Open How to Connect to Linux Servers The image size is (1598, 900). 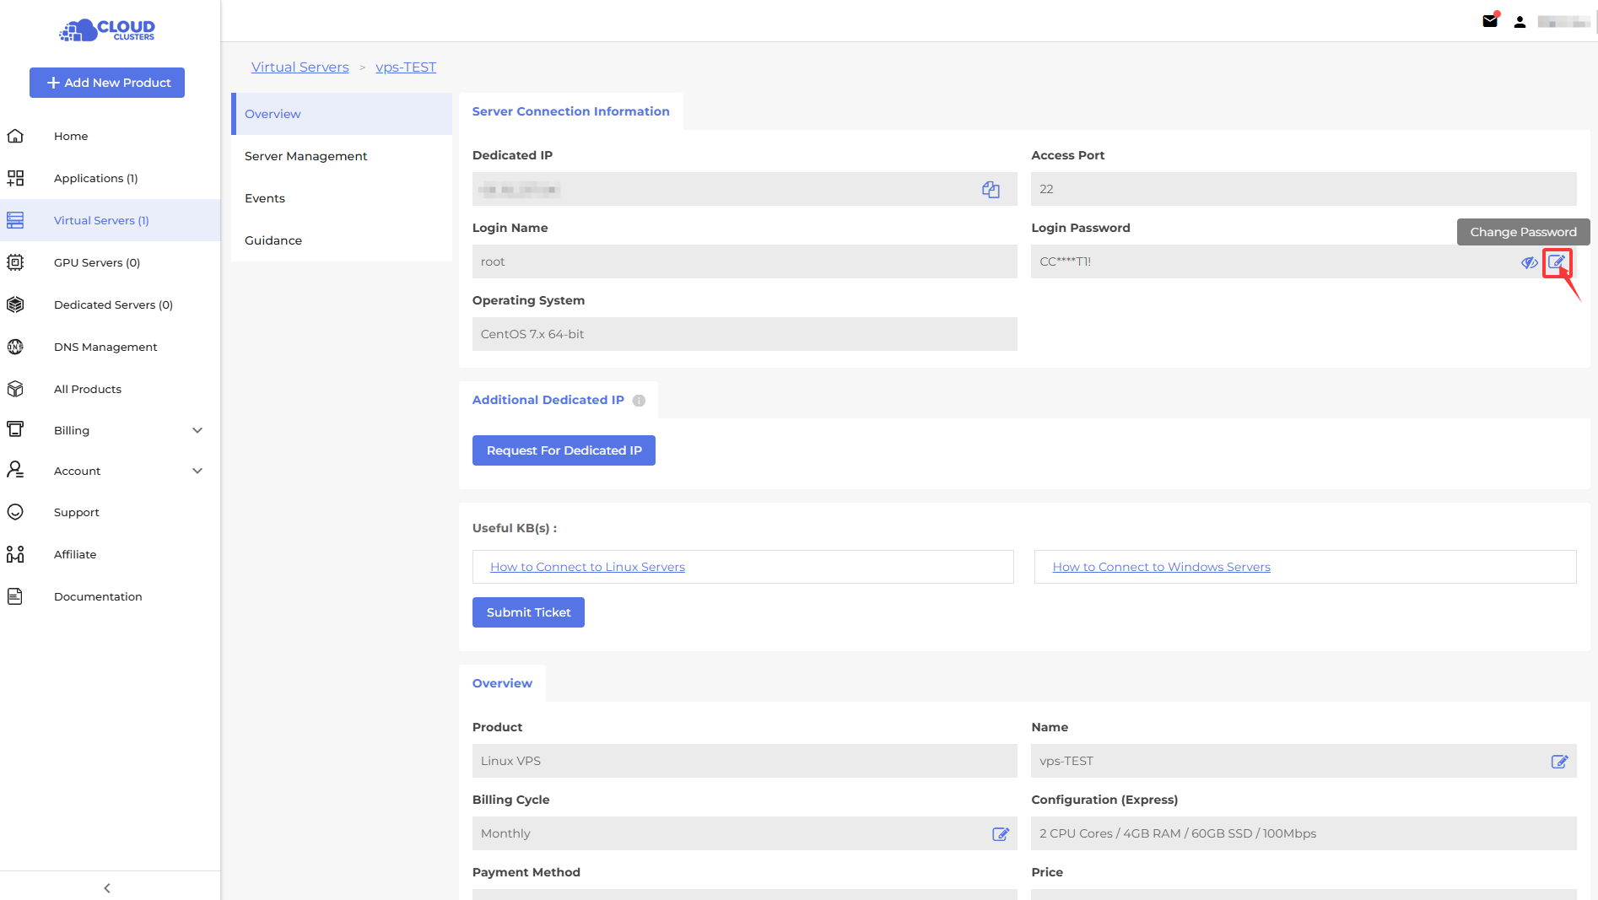pyautogui.click(x=587, y=567)
